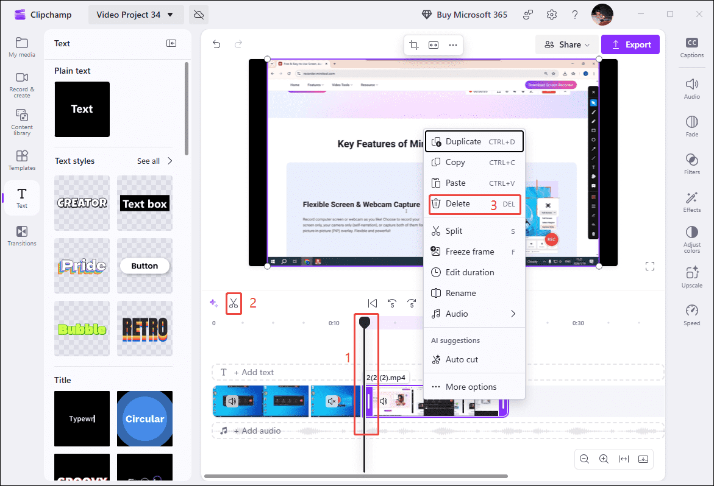
Task: Select the Circular title style
Action: pyautogui.click(x=145, y=419)
